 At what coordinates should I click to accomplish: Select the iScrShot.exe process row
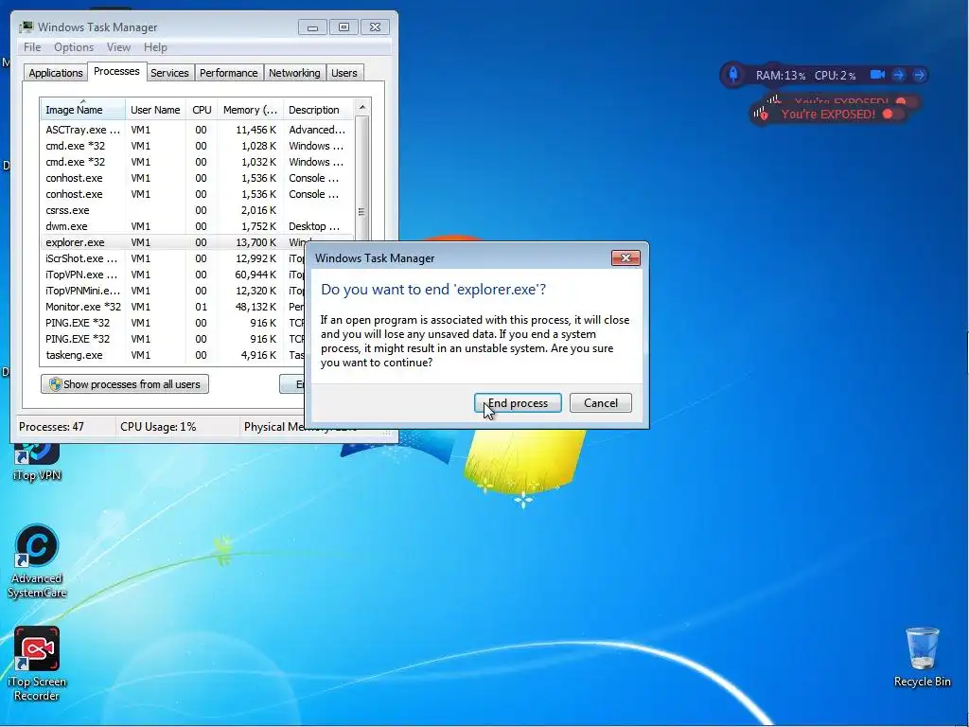tap(173, 258)
